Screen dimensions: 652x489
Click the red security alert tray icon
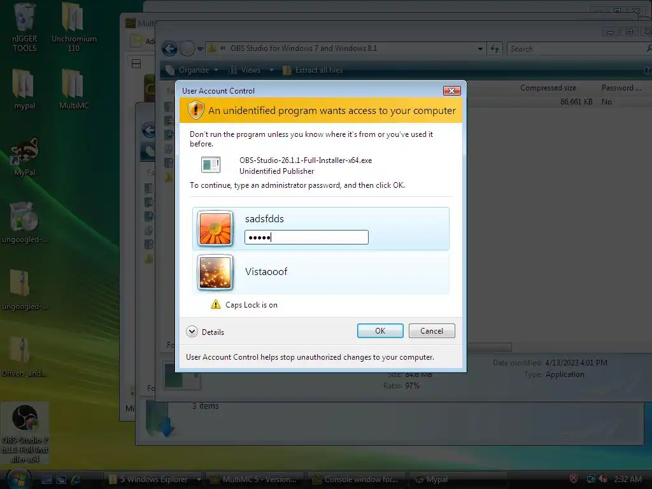click(574, 479)
